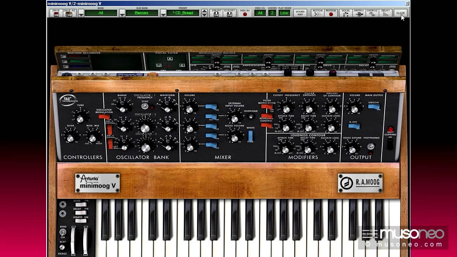457x257 pixels.
Task: Open the Bank dropdown arrow
Action: pyautogui.click(x=81, y=13)
